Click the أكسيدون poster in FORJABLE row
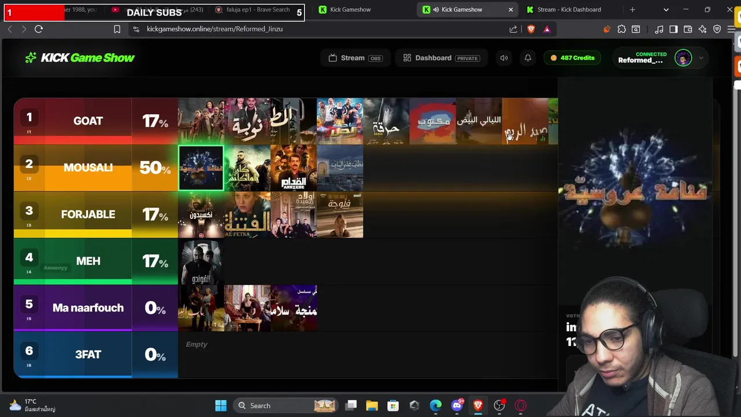The width and height of the screenshot is (741, 417). click(x=201, y=215)
